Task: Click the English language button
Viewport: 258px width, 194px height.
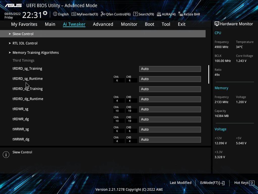Action: [63, 14]
